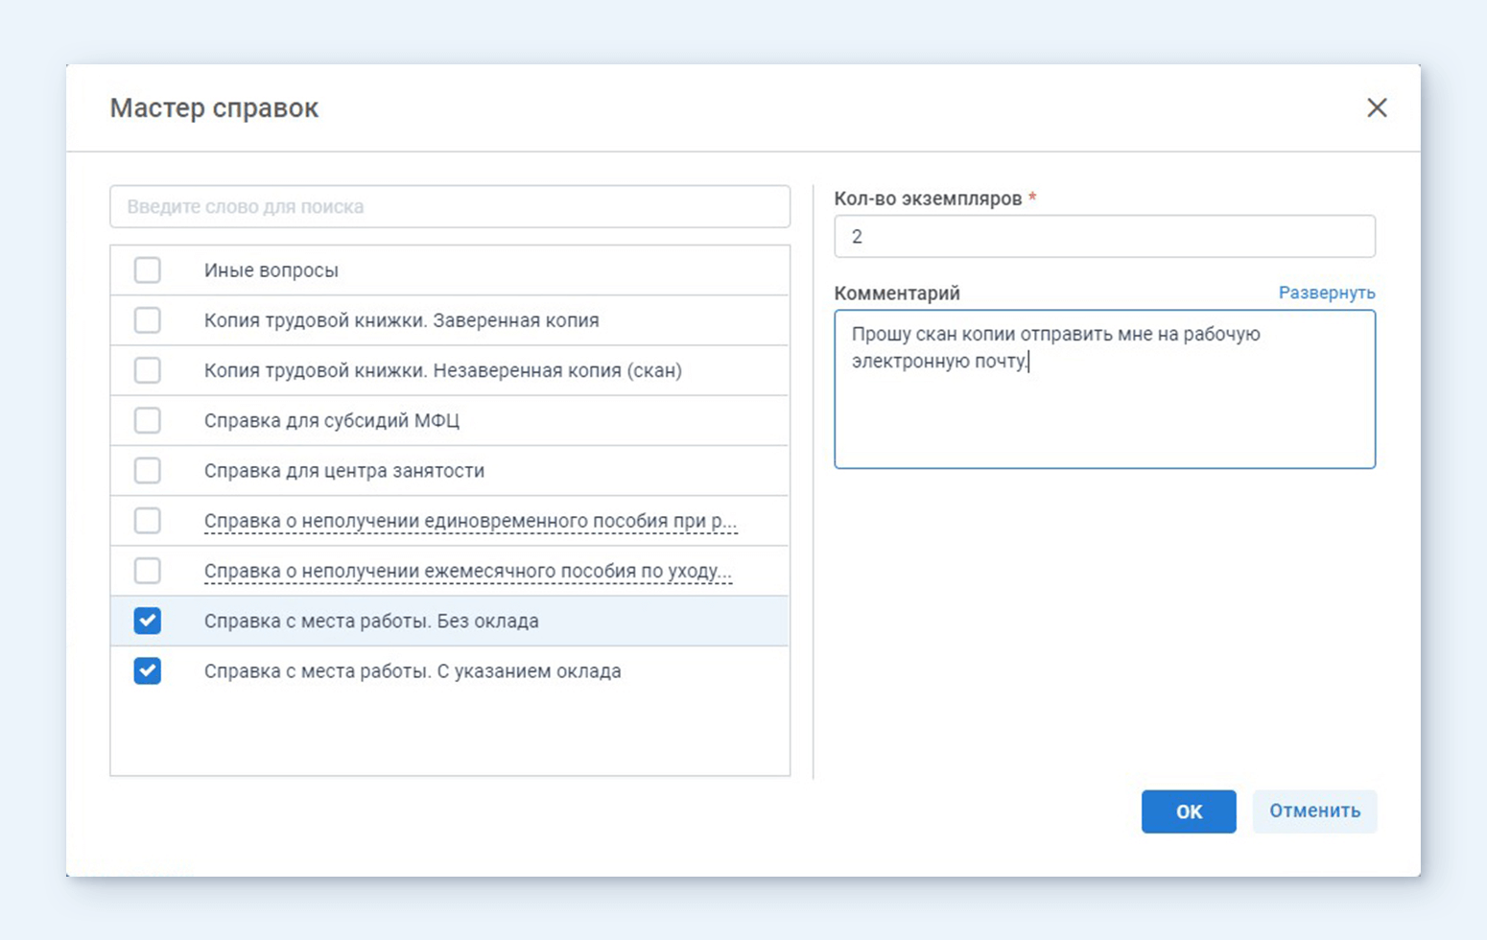This screenshot has width=1487, height=940.
Task: Click row text Справка для центра занятости
Action: tap(344, 471)
